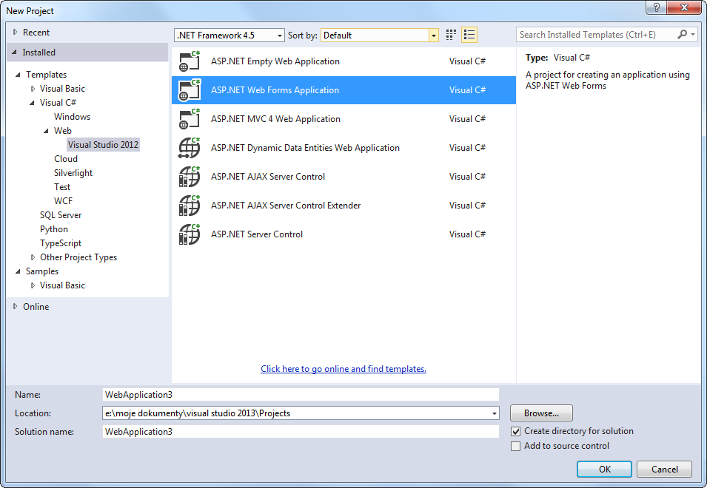Viewport: 707px width, 488px height.
Task: Click link to go online and find templates
Action: [344, 369]
